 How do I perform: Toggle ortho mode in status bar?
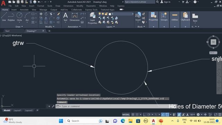tap(144, 115)
